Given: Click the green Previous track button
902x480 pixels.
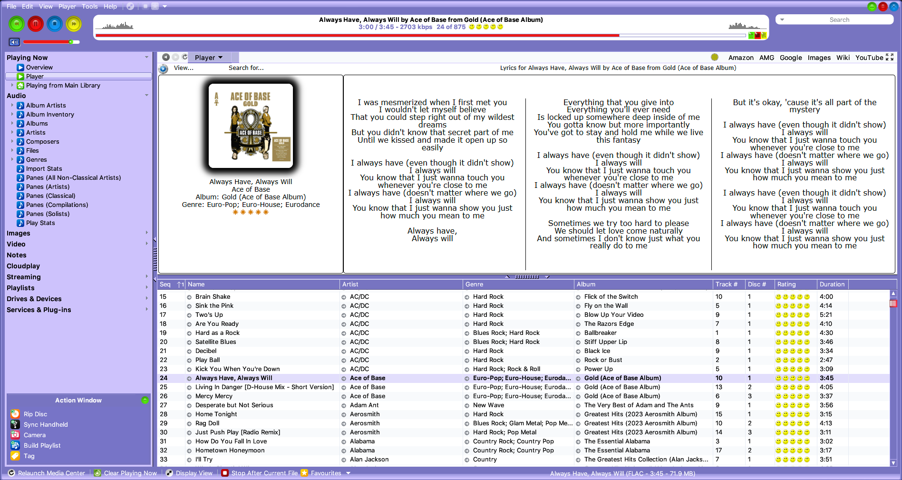Looking at the screenshot, I should (x=17, y=24).
